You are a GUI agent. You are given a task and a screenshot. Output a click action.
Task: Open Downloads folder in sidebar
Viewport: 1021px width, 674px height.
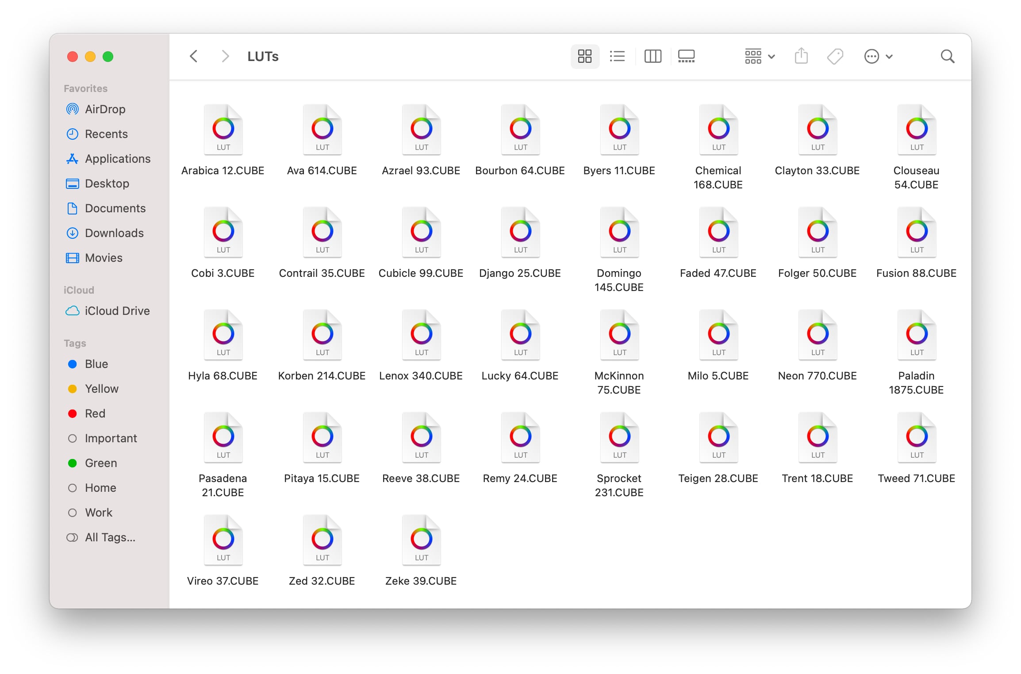(x=114, y=233)
